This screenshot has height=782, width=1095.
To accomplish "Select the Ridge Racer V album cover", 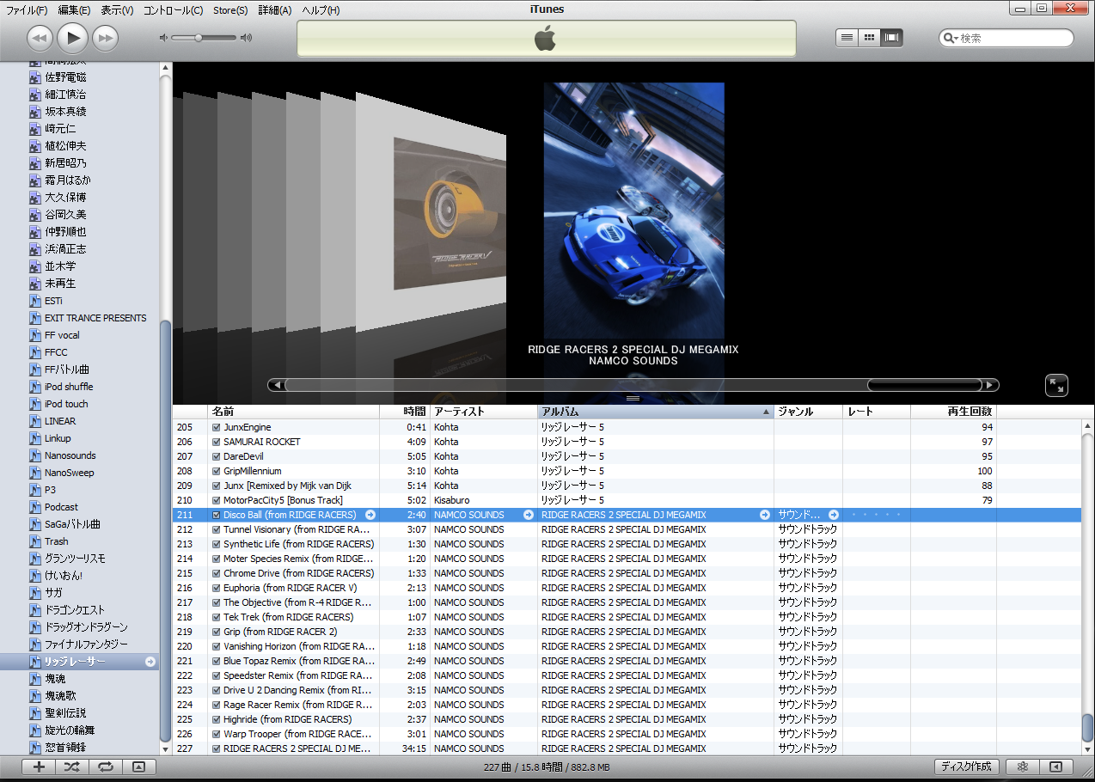I will click(x=450, y=213).
